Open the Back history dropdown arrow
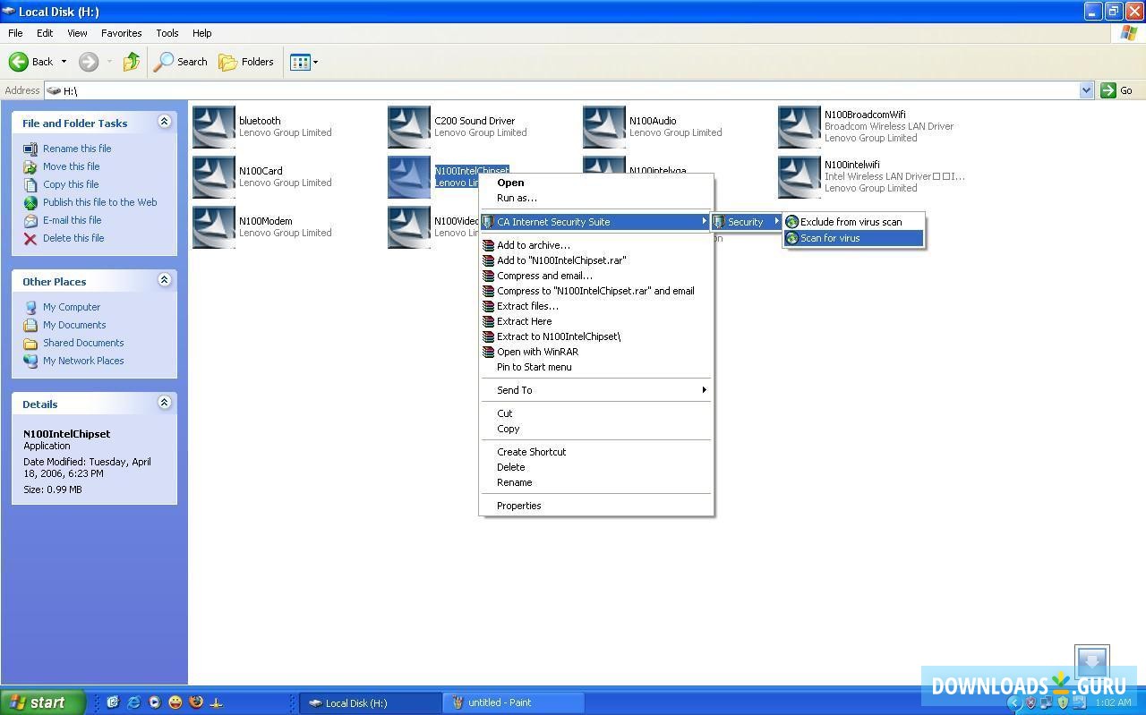This screenshot has width=1146, height=715. click(x=64, y=62)
